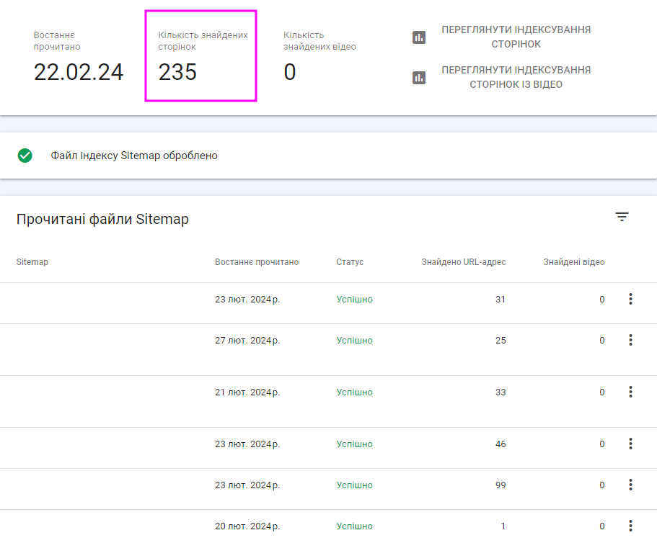
Task: Open three-dot menu for row with 1 URL
Action: tap(630, 526)
